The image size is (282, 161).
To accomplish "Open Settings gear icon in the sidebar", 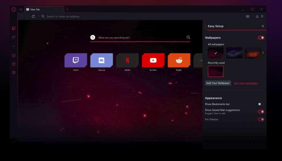I will tap(14, 73).
